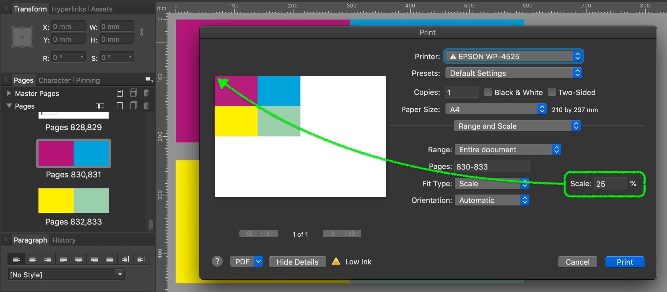The height and width of the screenshot is (292, 667).
Task: Go to next preview page
Action: click(x=332, y=234)
